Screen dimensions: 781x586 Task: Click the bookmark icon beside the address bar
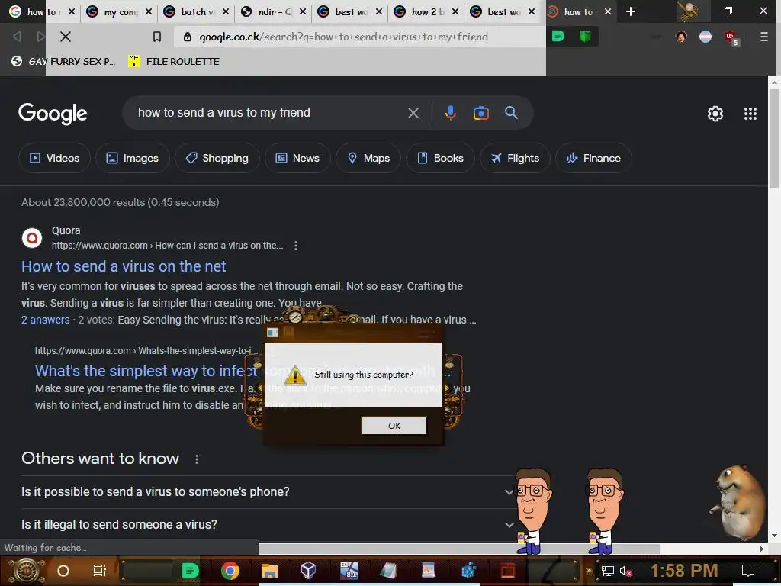tap(157, 37)
